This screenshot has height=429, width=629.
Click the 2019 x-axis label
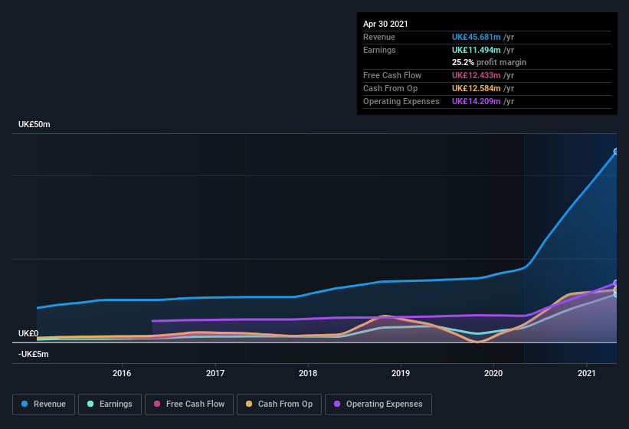[x=401, y=373]
